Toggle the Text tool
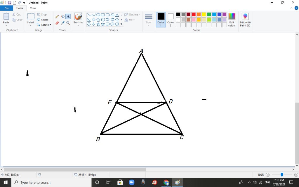299x187 pixels. pos(68,17)
